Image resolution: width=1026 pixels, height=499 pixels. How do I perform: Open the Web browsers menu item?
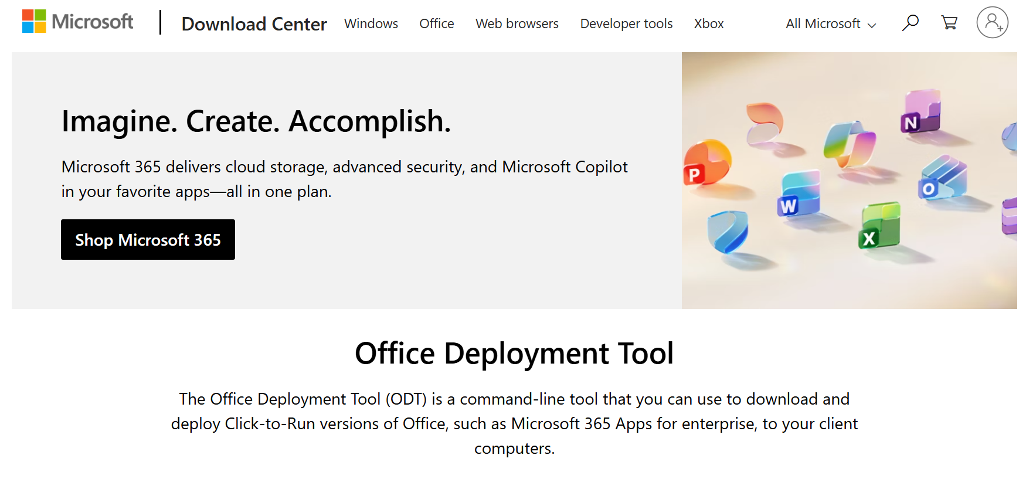tap(517, 23)
